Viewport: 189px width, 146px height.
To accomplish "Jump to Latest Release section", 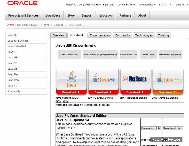I will (69, 55).
